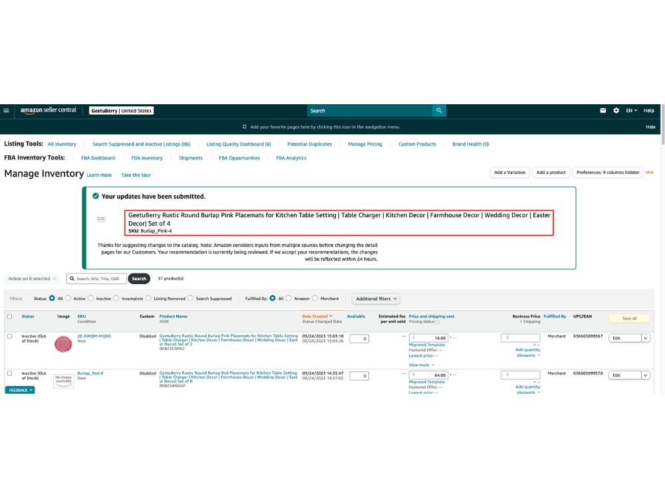Expand View more under price 16.00
Image resolution: width=665 pixels, height=498 pixels.
[x=422, y=365]
